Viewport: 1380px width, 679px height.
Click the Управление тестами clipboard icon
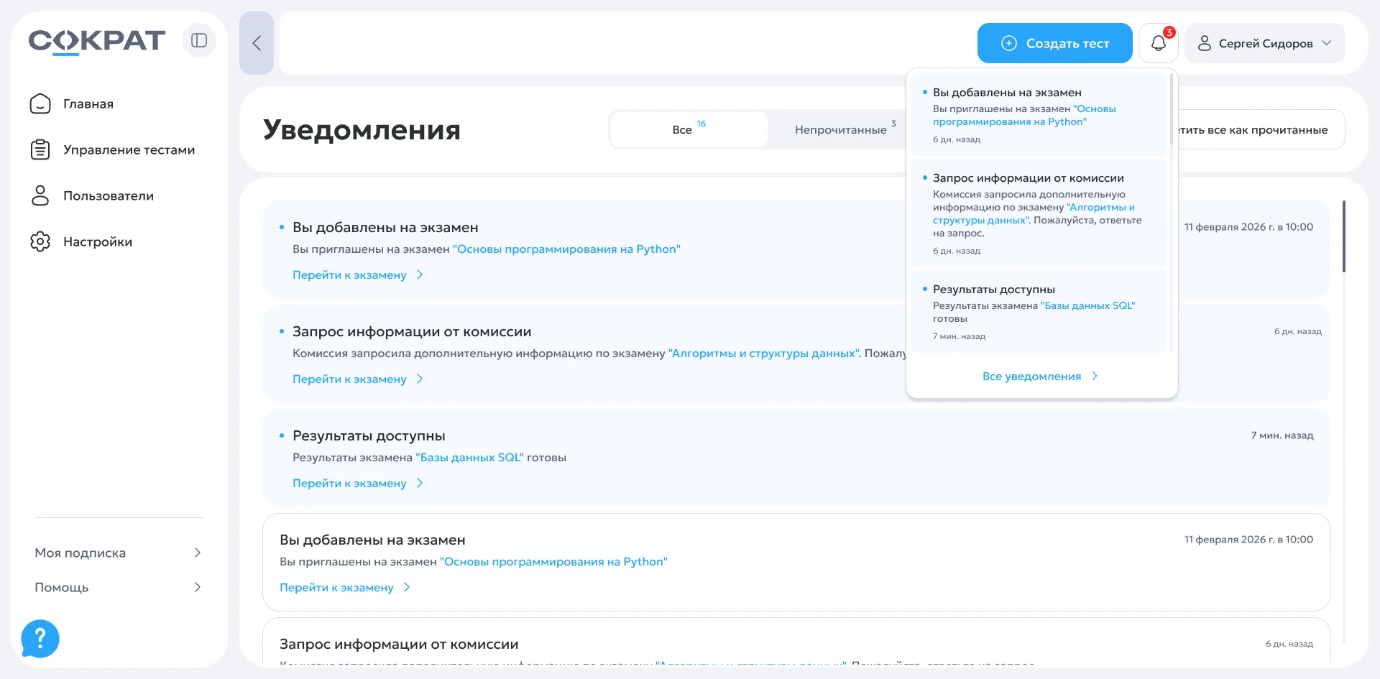40,149
